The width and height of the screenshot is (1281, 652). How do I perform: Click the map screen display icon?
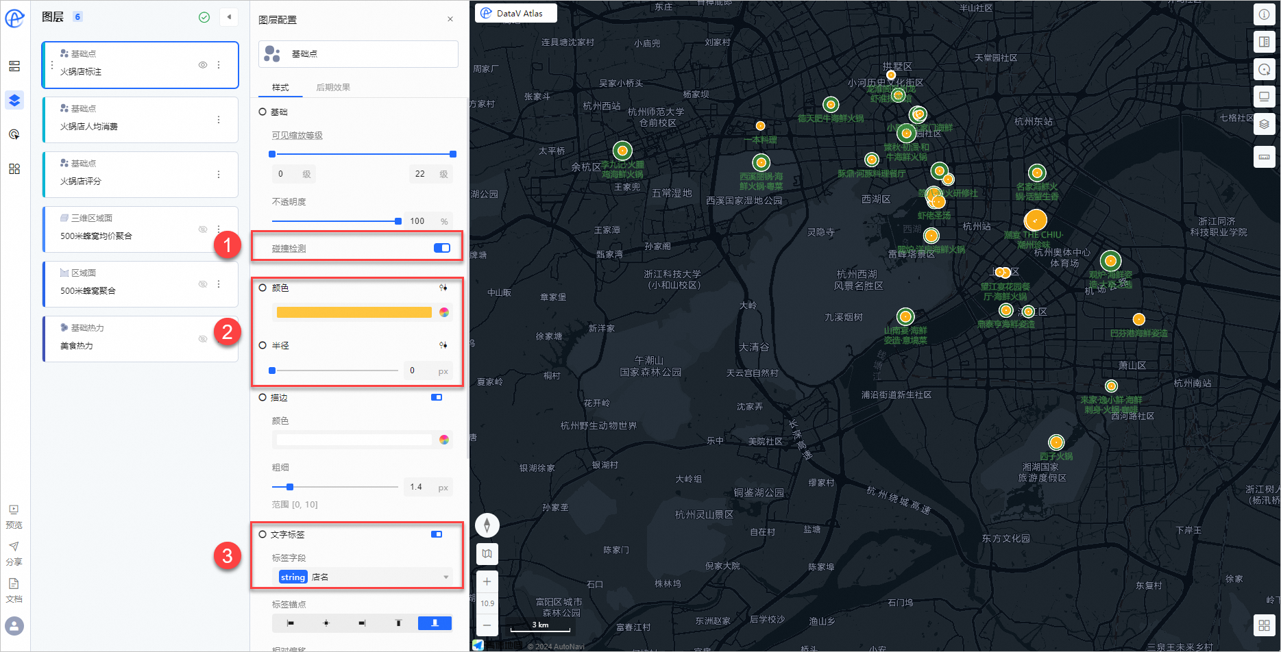click(x=1265, y=97)
